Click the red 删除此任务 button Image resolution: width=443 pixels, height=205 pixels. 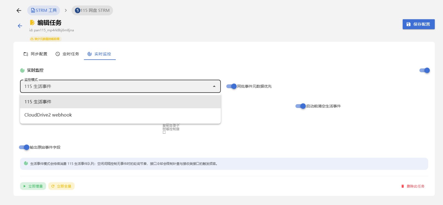(413, 186)
